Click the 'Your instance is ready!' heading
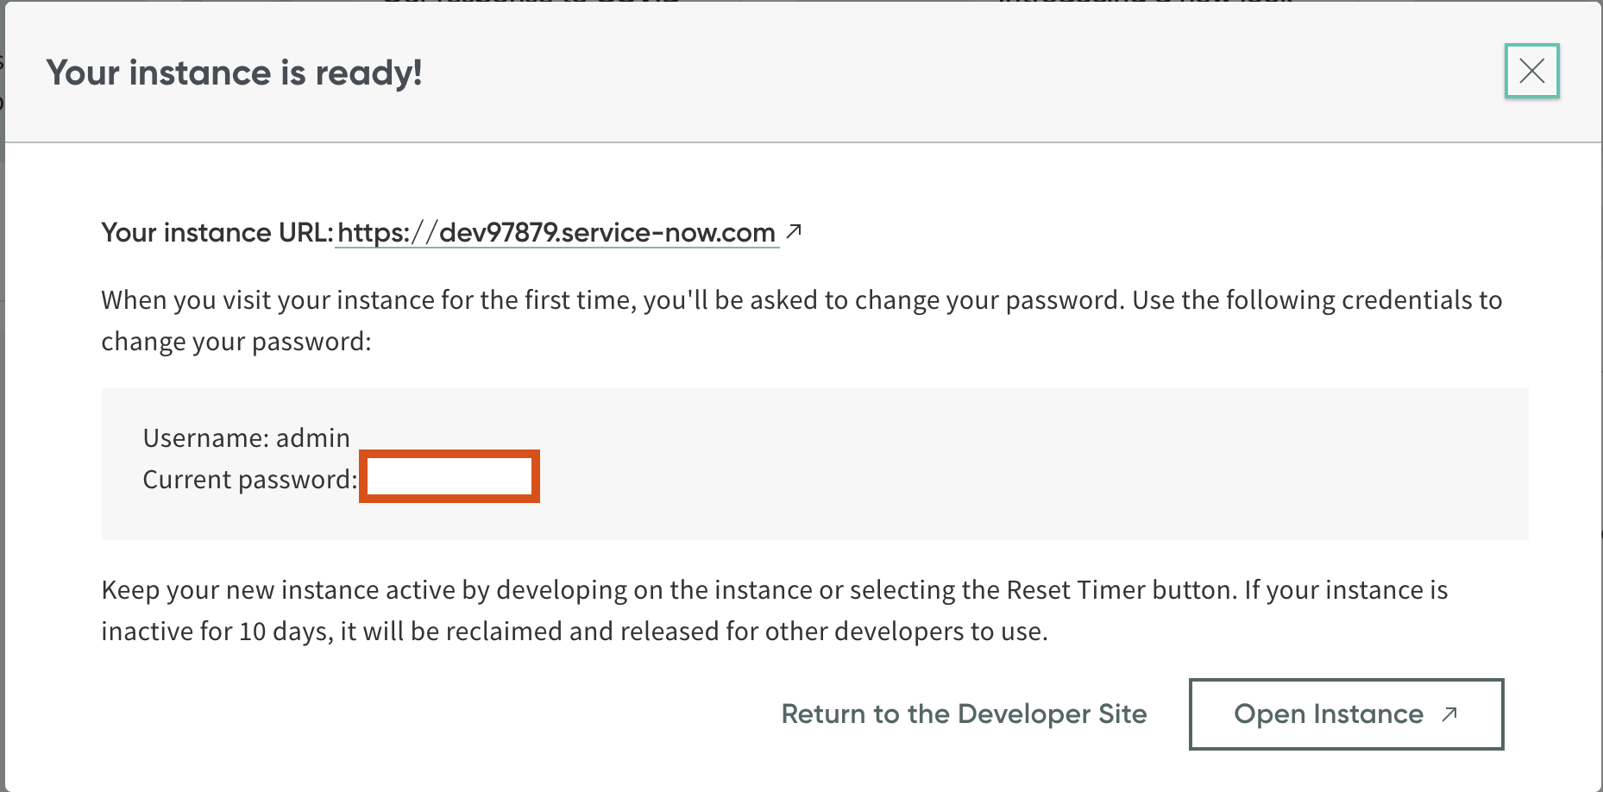 coord(234,72)
